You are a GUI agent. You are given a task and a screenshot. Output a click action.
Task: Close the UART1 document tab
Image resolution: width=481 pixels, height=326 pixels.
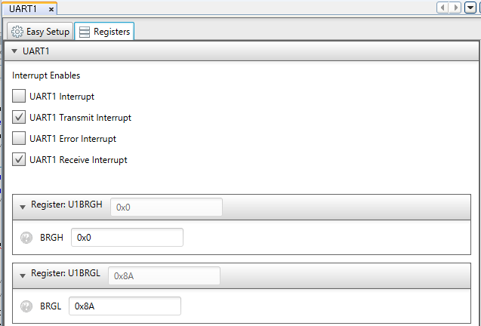click(51, 9)
